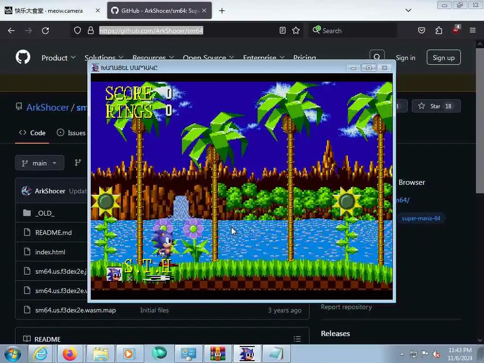
Task: Open a new browser tab
Action: point(222,11)
